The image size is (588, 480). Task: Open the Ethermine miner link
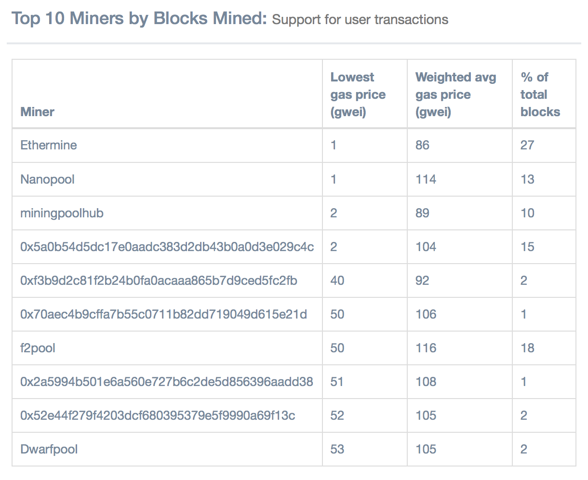pos(49,145)
